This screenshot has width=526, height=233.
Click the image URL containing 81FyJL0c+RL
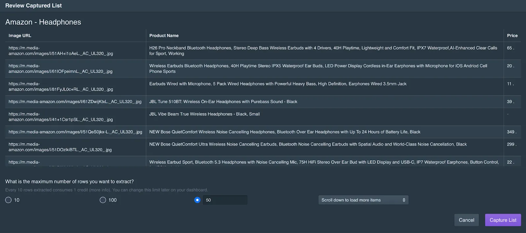click(61, 86)
